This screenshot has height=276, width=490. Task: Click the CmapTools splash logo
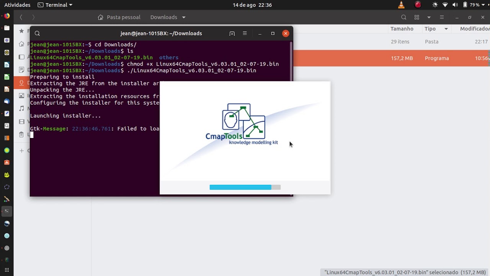click(242, 124)
